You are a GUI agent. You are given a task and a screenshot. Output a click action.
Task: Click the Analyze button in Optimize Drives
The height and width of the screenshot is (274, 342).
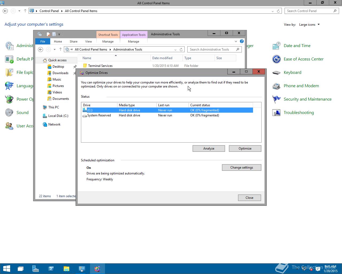click(x=209, y=149)
